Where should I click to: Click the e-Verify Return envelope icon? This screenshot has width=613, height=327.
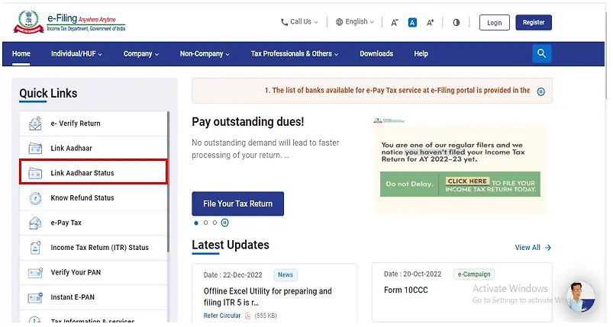tap(35, 123)
